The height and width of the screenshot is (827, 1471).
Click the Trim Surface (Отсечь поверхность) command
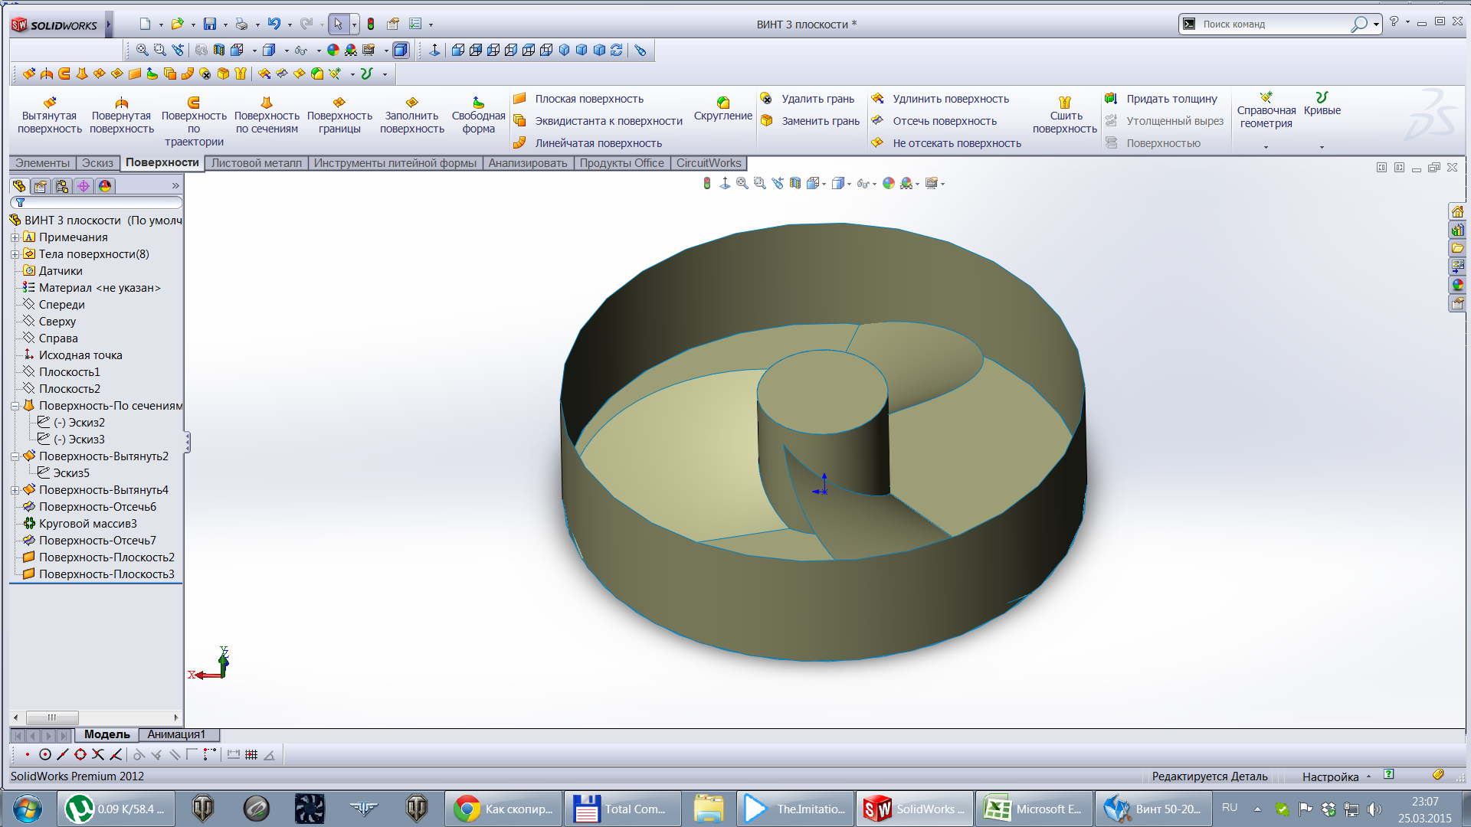(944, 121)
